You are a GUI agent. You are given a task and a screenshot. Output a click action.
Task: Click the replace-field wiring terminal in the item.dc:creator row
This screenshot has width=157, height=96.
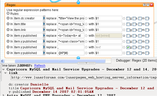tap(86, 18)
